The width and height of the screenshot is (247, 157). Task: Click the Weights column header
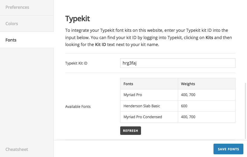coord(188,84)
